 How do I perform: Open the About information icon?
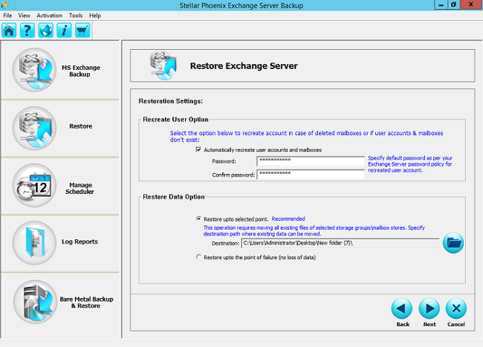tap(64, 30)
